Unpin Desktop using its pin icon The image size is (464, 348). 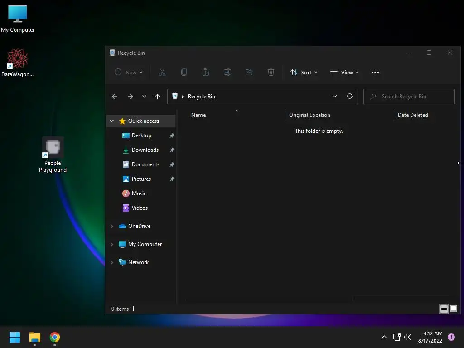pyautogui.click(x=172, y=135)
